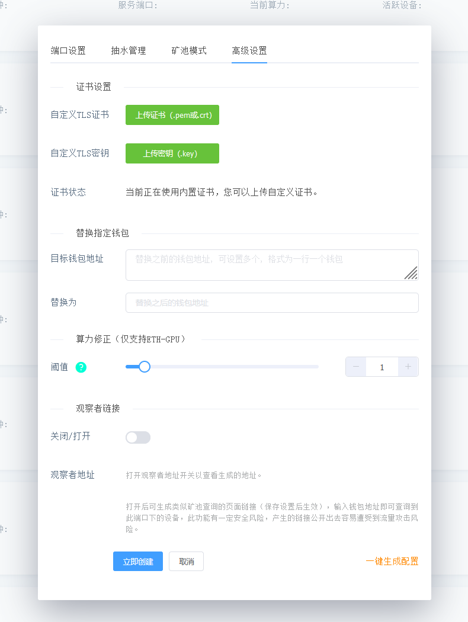Focus the 替换为 wallet input field
Image resolution: width=468 pixels, height=622 pixels.
(x=272, y=303)
